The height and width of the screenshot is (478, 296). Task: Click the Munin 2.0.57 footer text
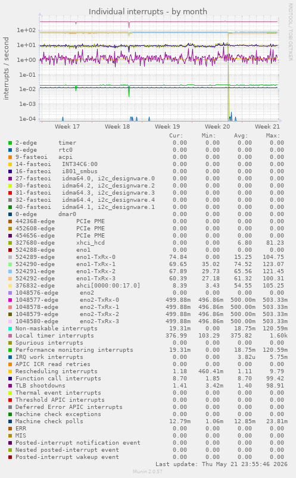click(148, 471)
